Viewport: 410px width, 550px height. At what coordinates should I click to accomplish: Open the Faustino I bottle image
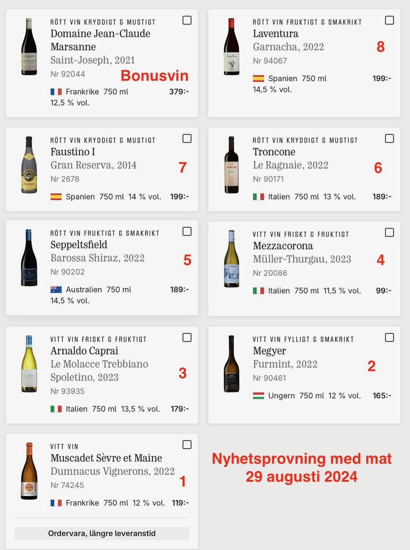click(x=29, y=165)
